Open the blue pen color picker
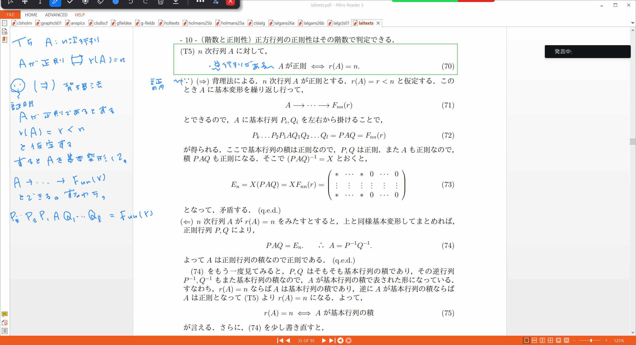 point(115,2)
